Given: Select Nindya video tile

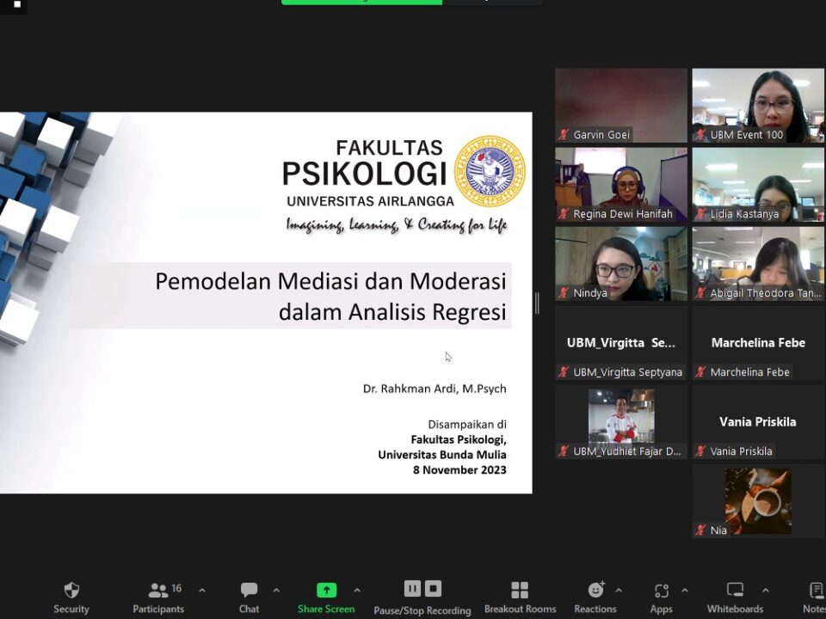Looking at the screenshot, I should click(x=621, y=264).
